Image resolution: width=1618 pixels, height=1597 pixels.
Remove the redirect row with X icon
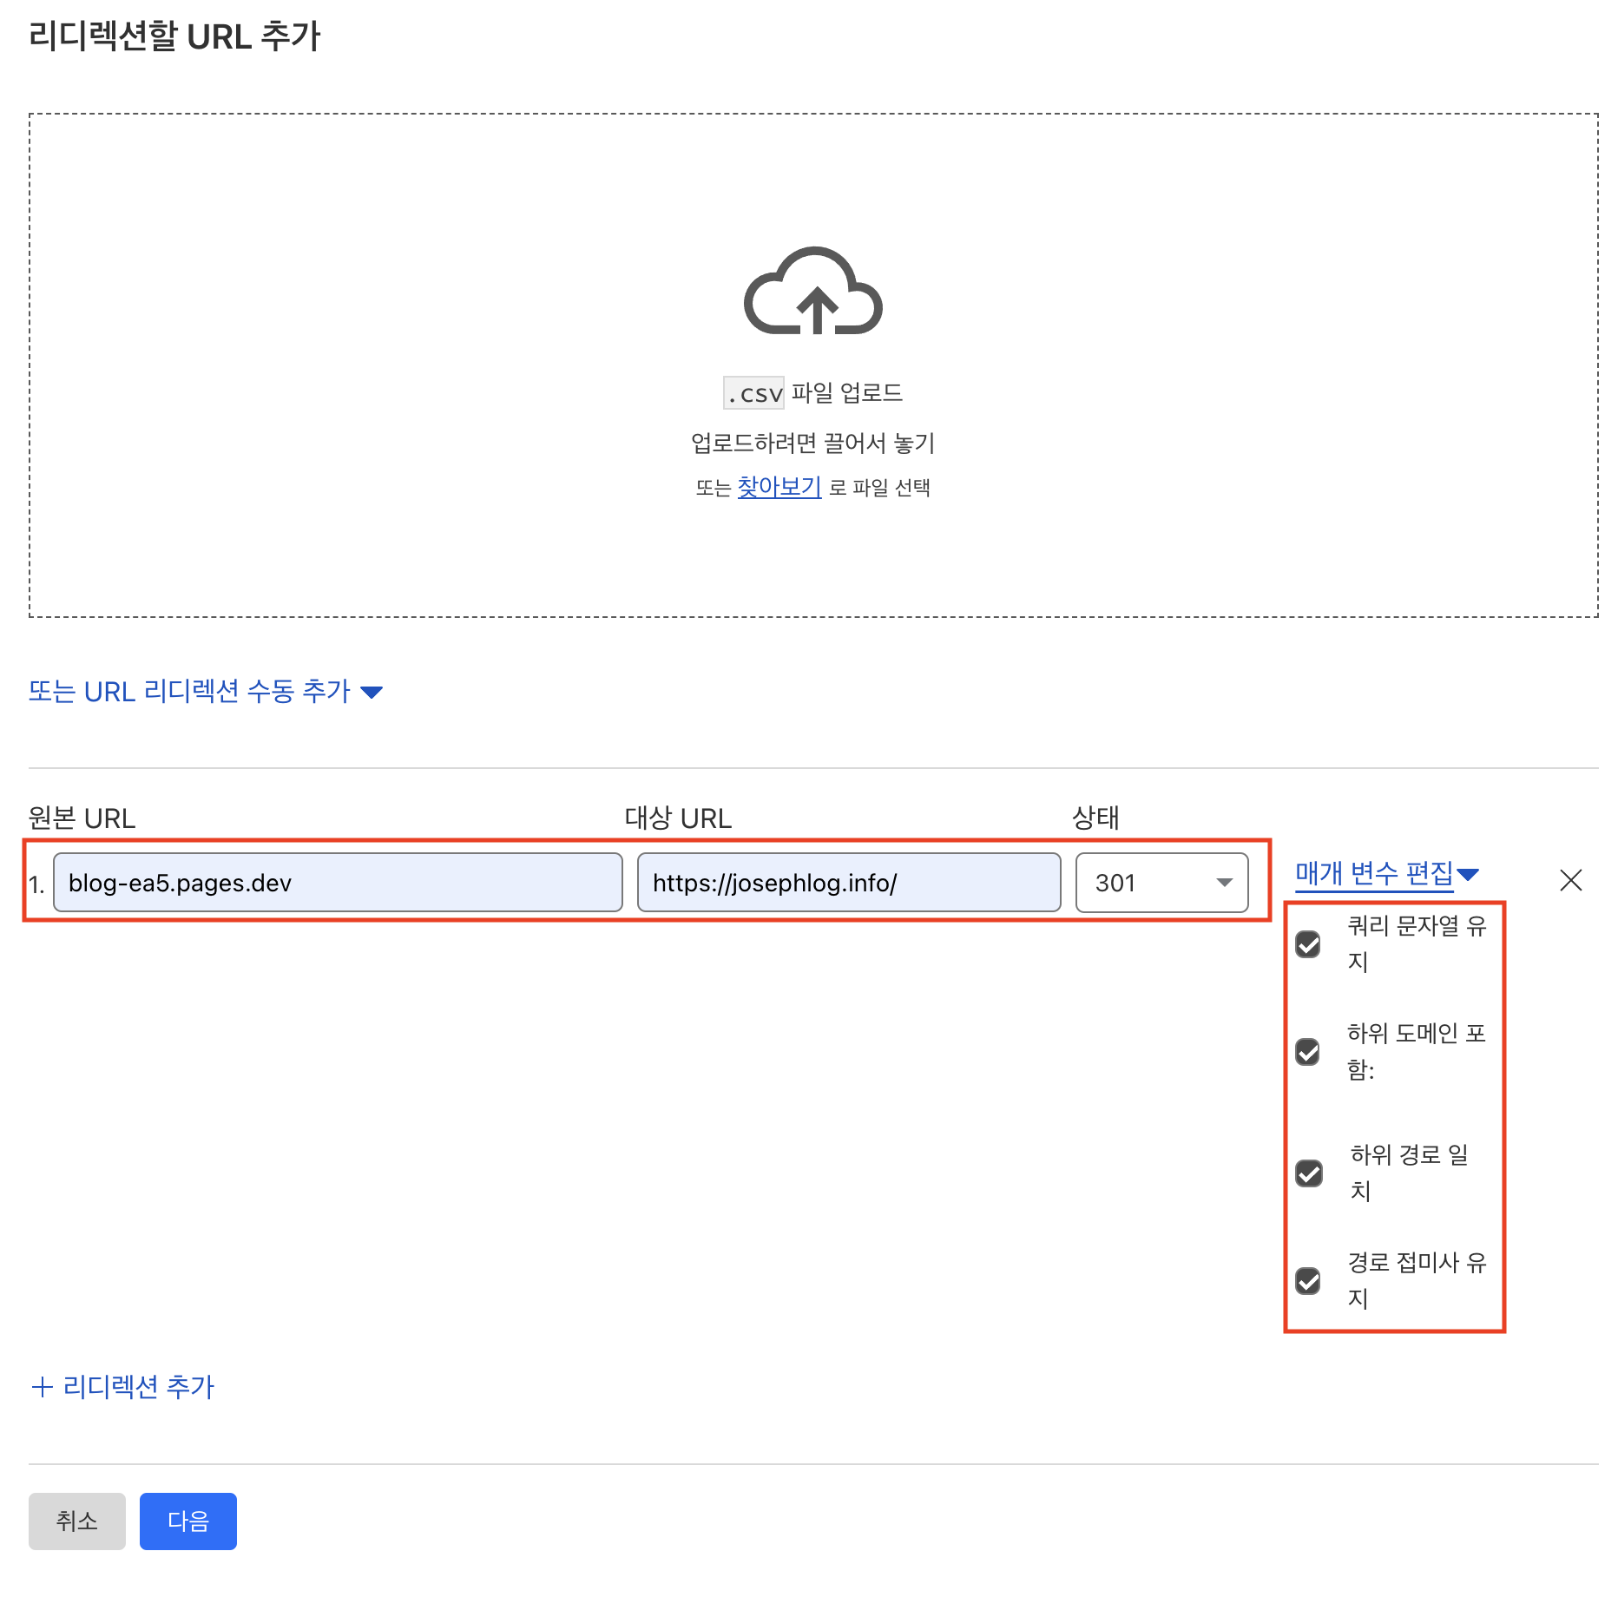click(1570, 880)
